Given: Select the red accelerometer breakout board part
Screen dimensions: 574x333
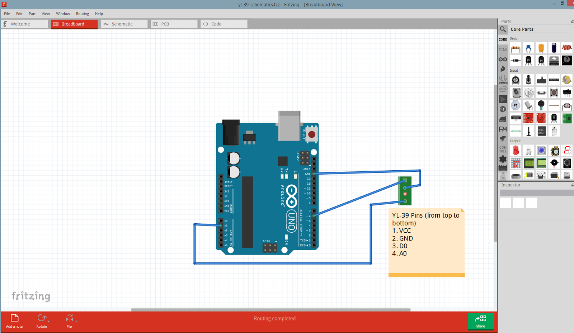Looking at the screenshot, I should pyautogui.click(x=528, y=118).
